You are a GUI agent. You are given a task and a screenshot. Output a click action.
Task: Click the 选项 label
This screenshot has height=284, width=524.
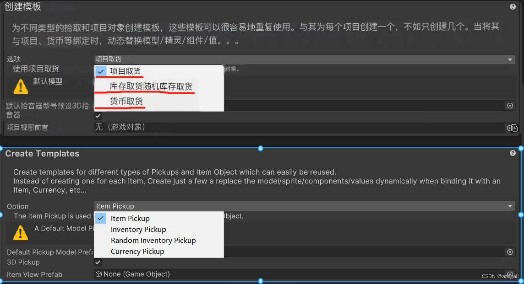point(14,59)
